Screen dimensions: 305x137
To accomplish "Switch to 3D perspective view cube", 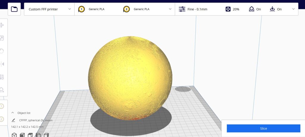I will [14, 135].
